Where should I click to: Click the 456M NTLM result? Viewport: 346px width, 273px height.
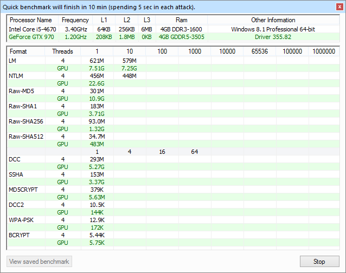pyautogui.click(x=97, y=76)
